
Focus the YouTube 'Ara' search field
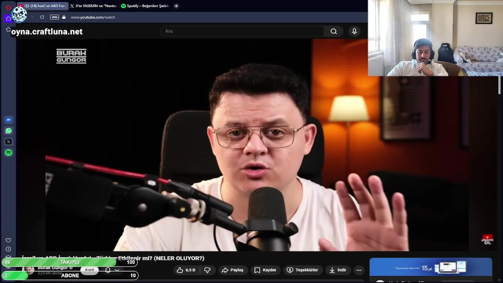242,31
